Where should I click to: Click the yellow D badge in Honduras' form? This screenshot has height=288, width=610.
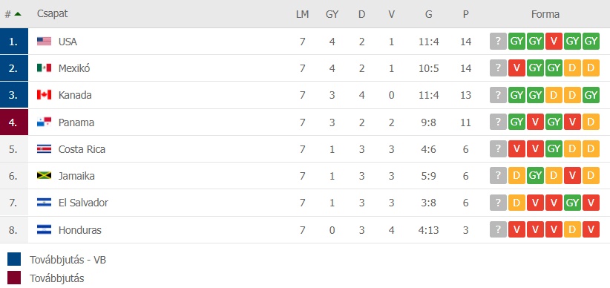tap(573, 229)
